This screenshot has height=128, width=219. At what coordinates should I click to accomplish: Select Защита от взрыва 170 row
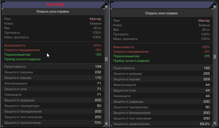pyautogui.click(x=53, y=78)
